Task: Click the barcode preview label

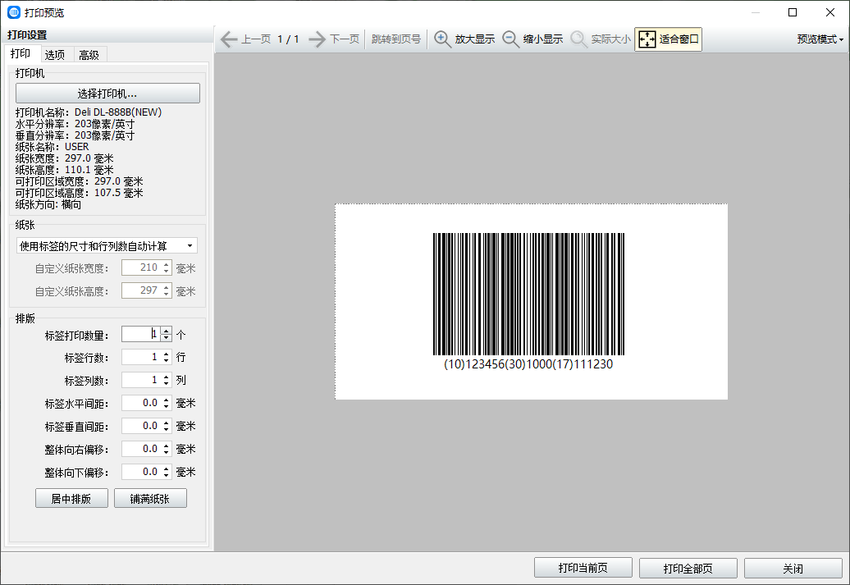Action: click(530, 301)
